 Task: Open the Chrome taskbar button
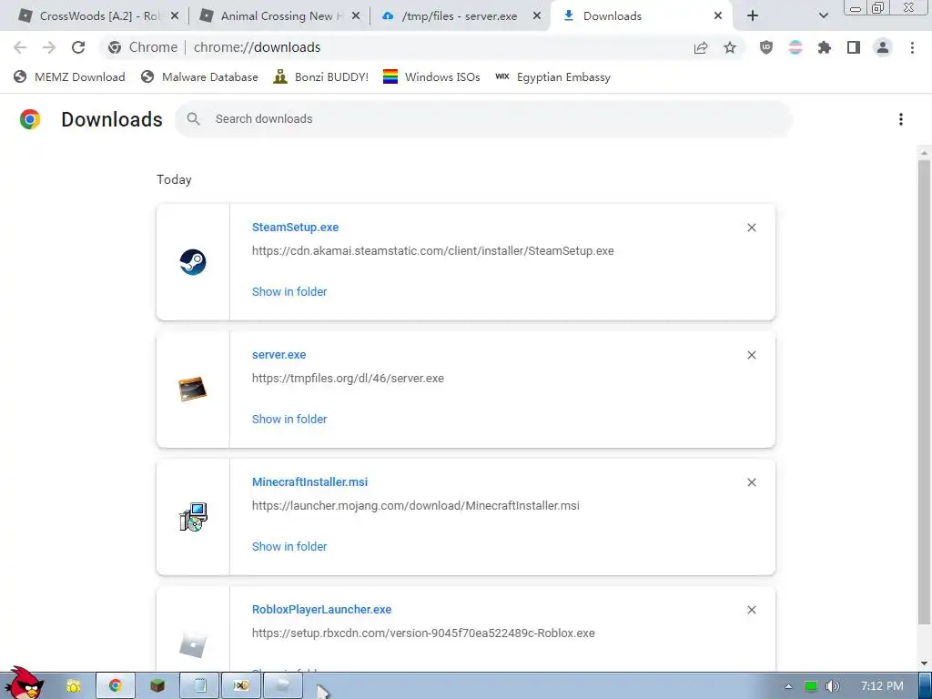(x=116, y=685)
